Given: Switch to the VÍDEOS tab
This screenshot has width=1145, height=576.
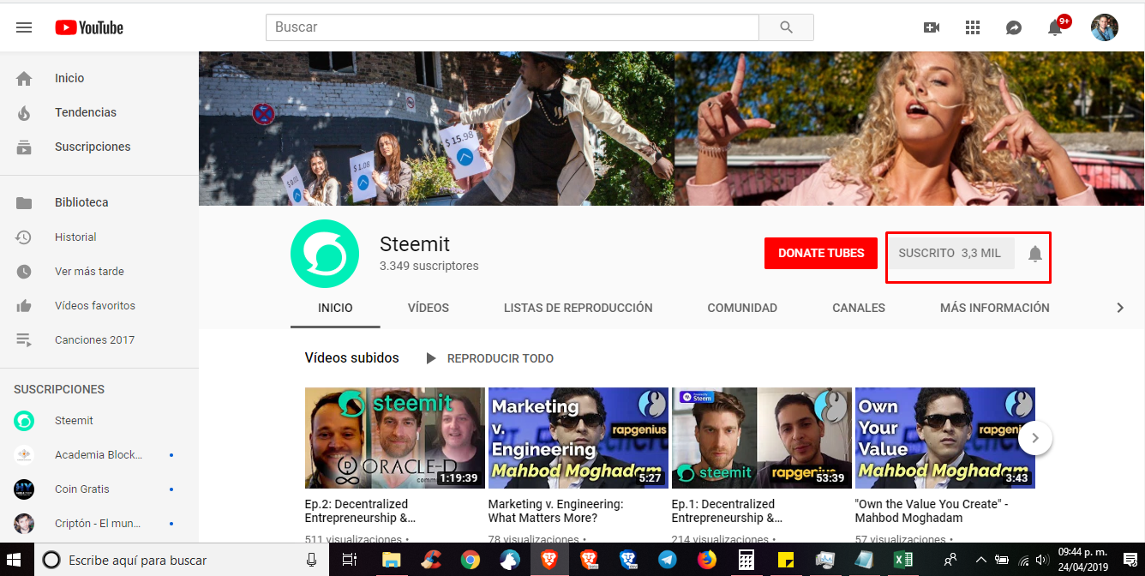Looking at the screenshot, I should pos(428,308).
